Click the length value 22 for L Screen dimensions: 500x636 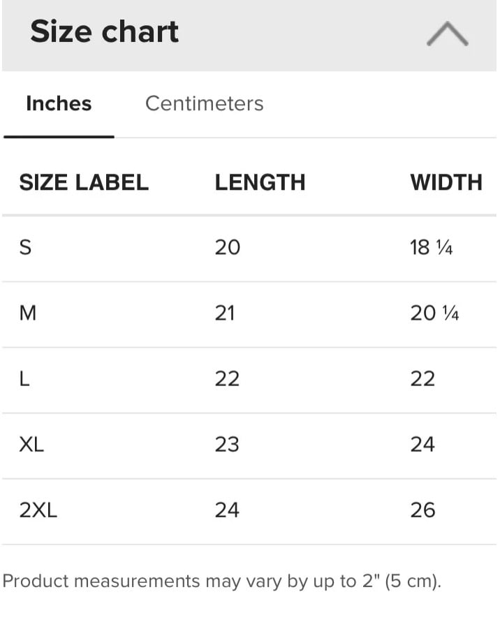(227, 379)
